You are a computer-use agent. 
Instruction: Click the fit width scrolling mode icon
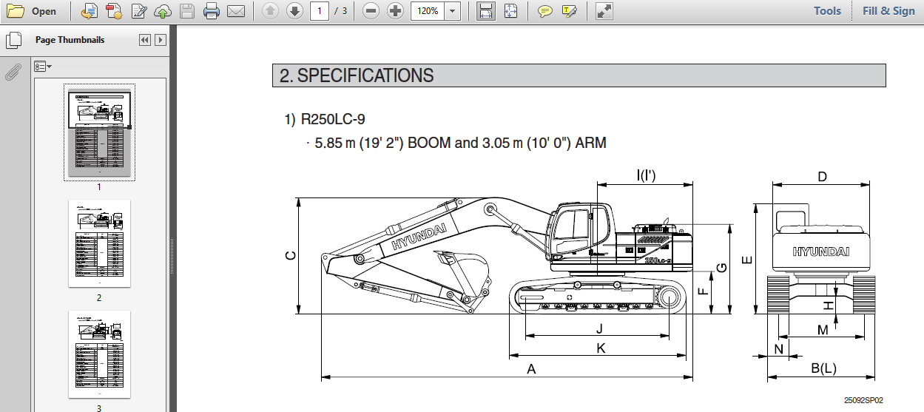tap(485, 11)
